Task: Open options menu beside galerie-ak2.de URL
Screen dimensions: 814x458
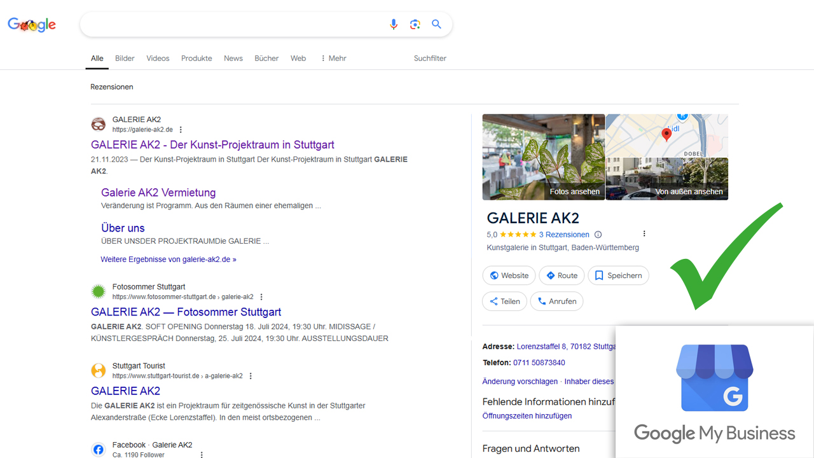Action: pyautogui.click(x=181, y=130)
